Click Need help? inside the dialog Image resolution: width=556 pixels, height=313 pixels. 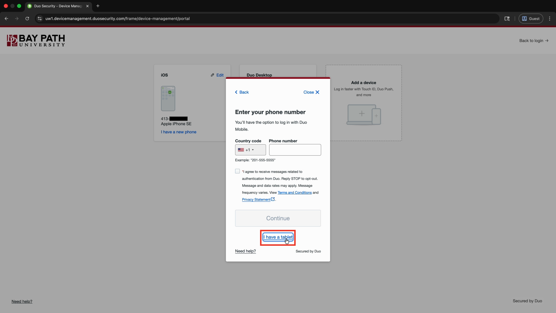click(x=246, y=251)
